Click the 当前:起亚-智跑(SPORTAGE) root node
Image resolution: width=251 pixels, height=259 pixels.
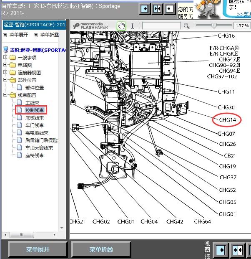38,50
